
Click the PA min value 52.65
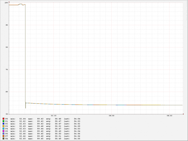tap(23, 139)
